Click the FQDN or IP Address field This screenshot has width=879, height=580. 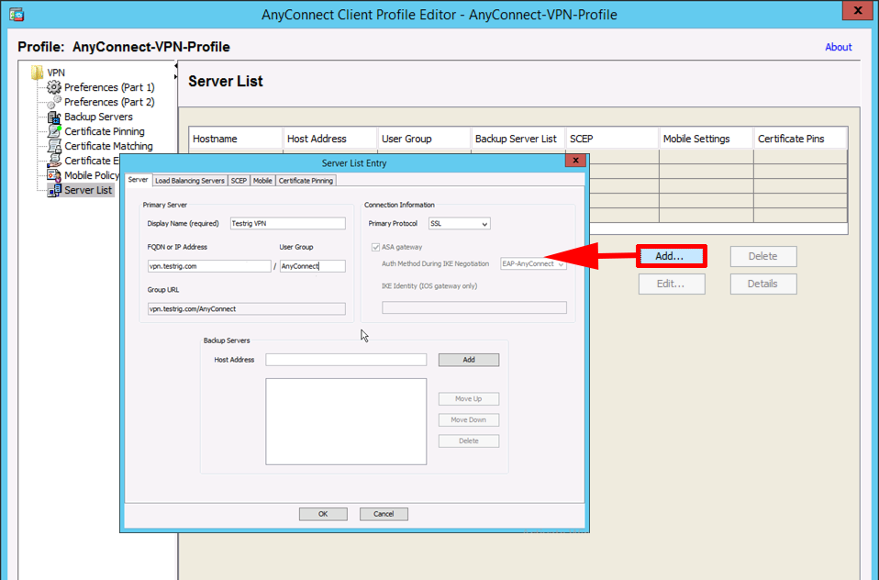coord(209,266)
